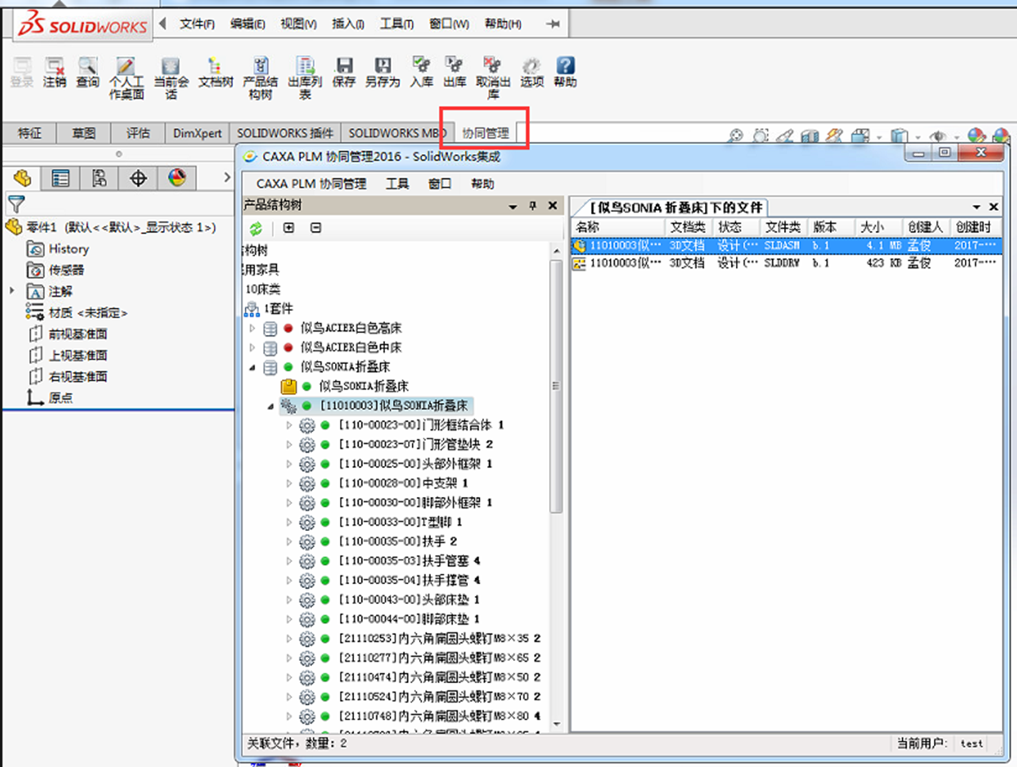Open the 产品结构树 icon in toolbar
The image size is (1017, 767).
coord(261,78)
